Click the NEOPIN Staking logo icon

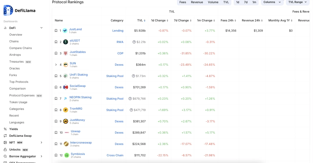65,99
